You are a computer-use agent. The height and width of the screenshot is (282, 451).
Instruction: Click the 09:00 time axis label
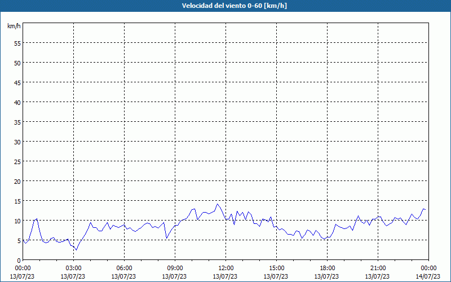point(175,268)
